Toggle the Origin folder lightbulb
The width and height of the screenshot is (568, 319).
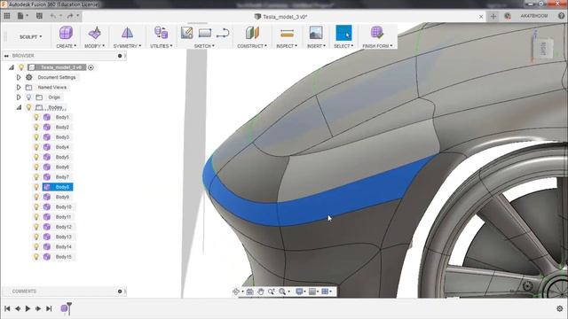(x=29, y=97)
